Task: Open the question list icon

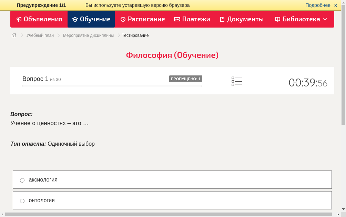Action: pyautogui.click(x=237, y=81)
